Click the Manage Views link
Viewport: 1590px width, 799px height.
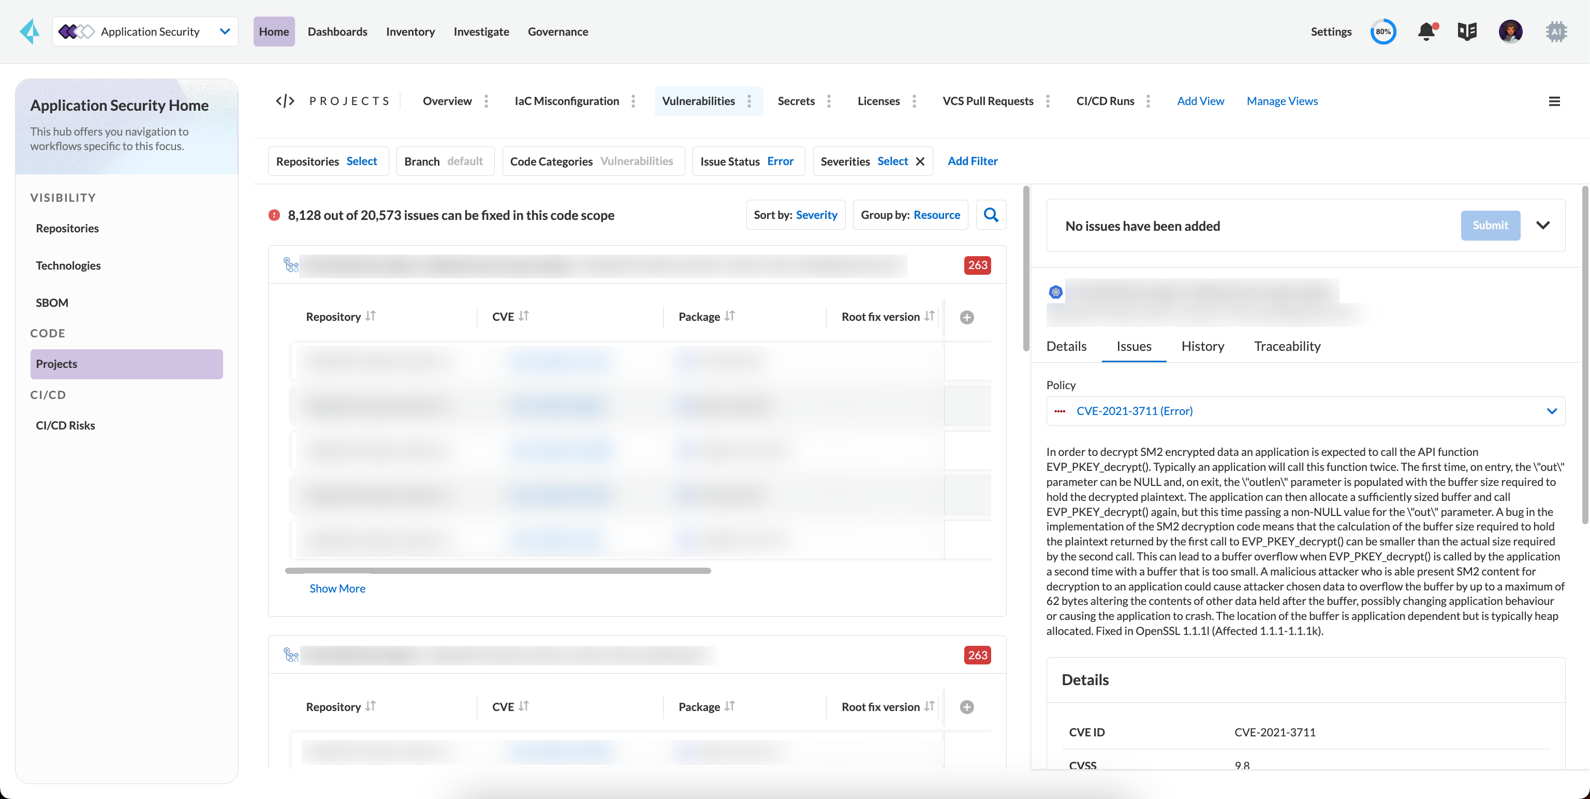[x=1282, y=101]
